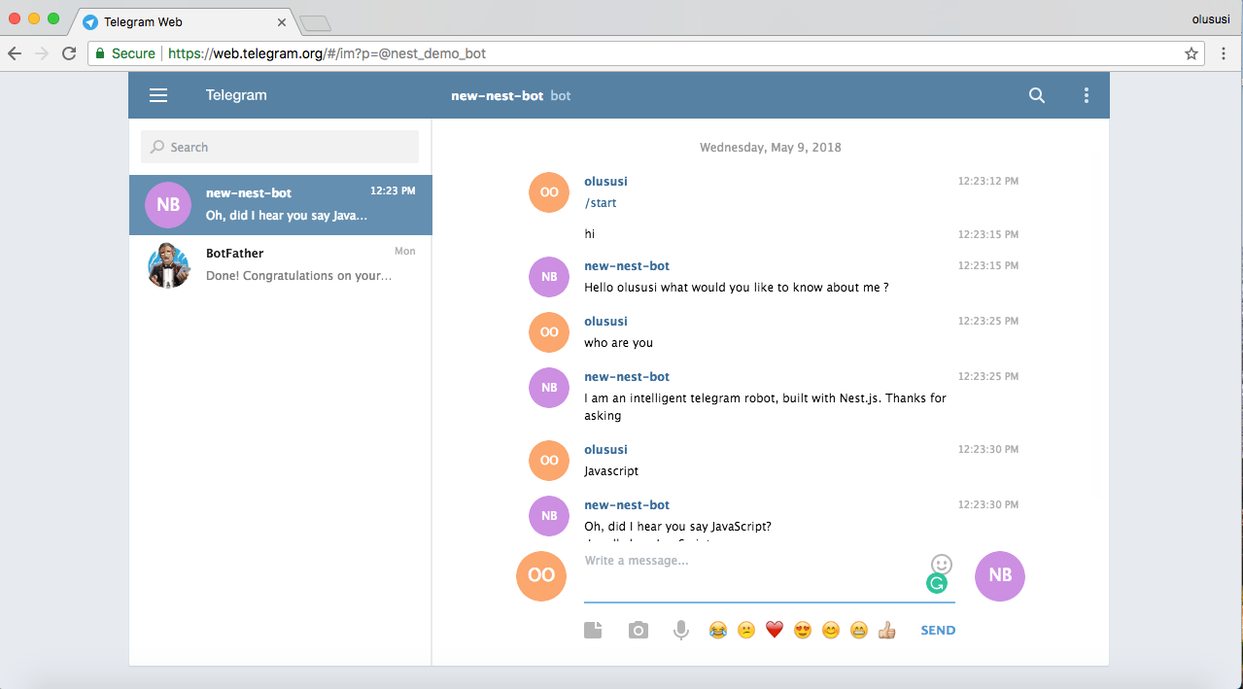1243x689 pixels.
Task: Insert the red heart emoji
Action: point(775,630)
